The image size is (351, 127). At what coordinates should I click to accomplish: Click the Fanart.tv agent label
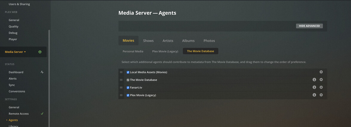pyautogui.click(x=137, y=87)
